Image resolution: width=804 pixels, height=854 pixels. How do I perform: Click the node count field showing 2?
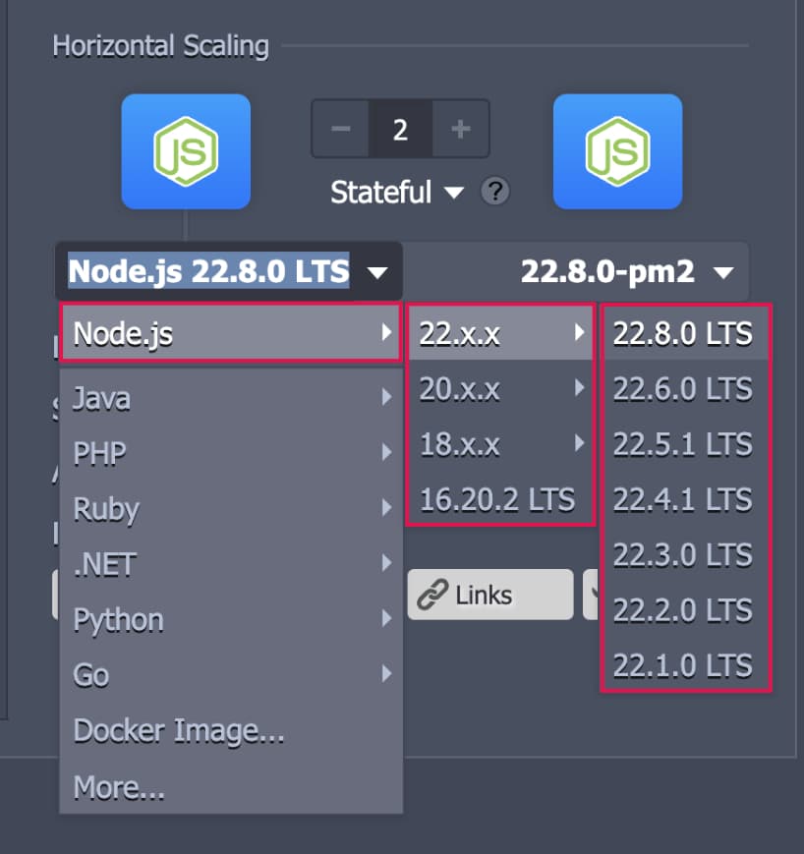pos(400,130)
